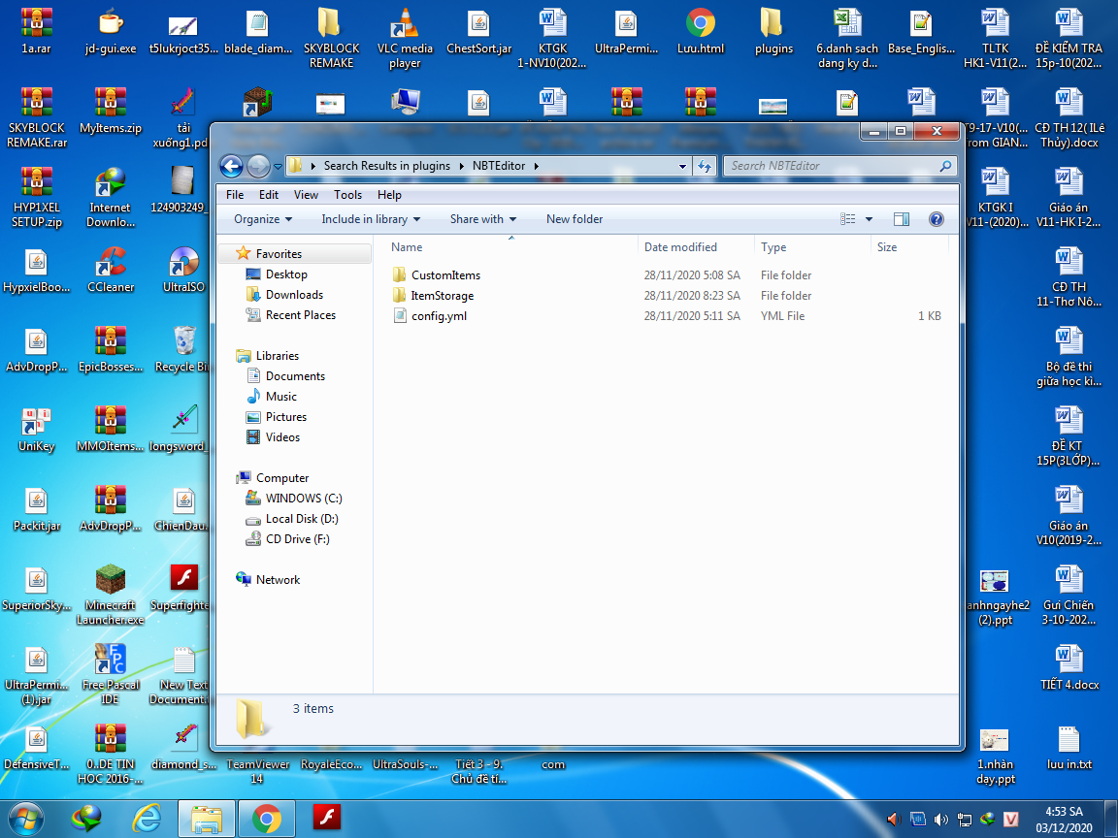Open the CustomItems folder

[x=444, y=275]
